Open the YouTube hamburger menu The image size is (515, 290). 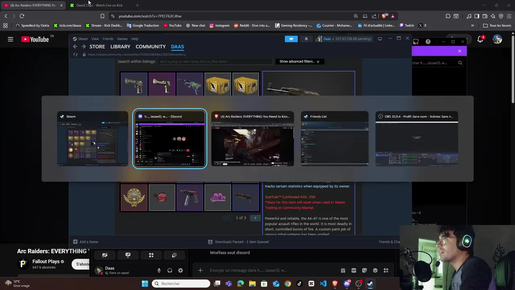10,39
